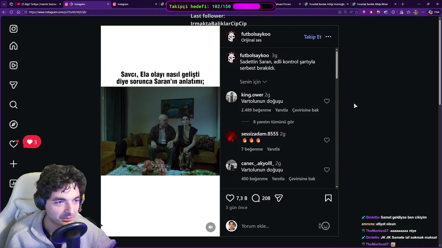Open browser Settings and more menu
This screenshot has width=442, height=248.
[x=423, y=12]
